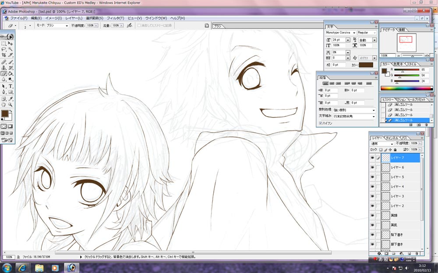Viewport: 438px width, 273px height.
Task: Delete layer via Layers panel trash icon
Action: [x=417, y=253]
